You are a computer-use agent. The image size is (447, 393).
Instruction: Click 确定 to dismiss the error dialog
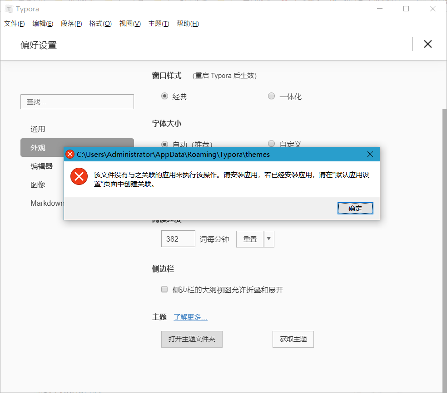click(355, 208)
